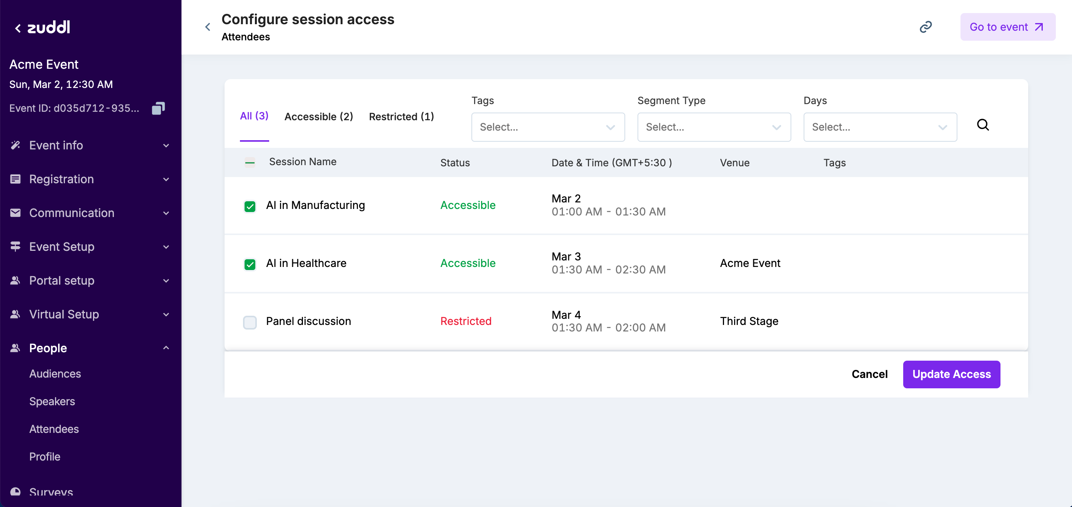Click the Event info wand icon
Viewport: 1072px width, 507px height.
[x=15, y=145]
